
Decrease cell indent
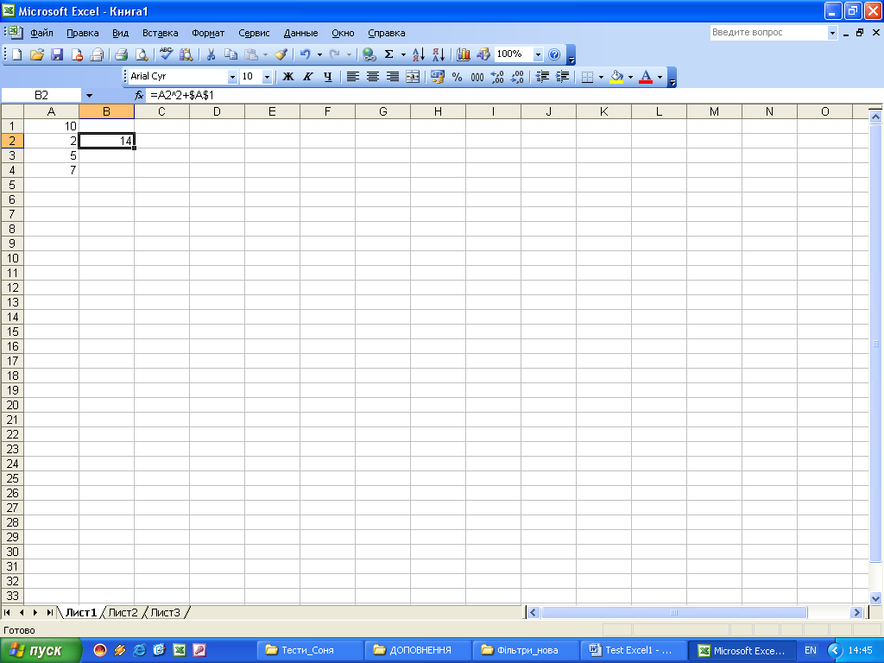pos(542,77)
